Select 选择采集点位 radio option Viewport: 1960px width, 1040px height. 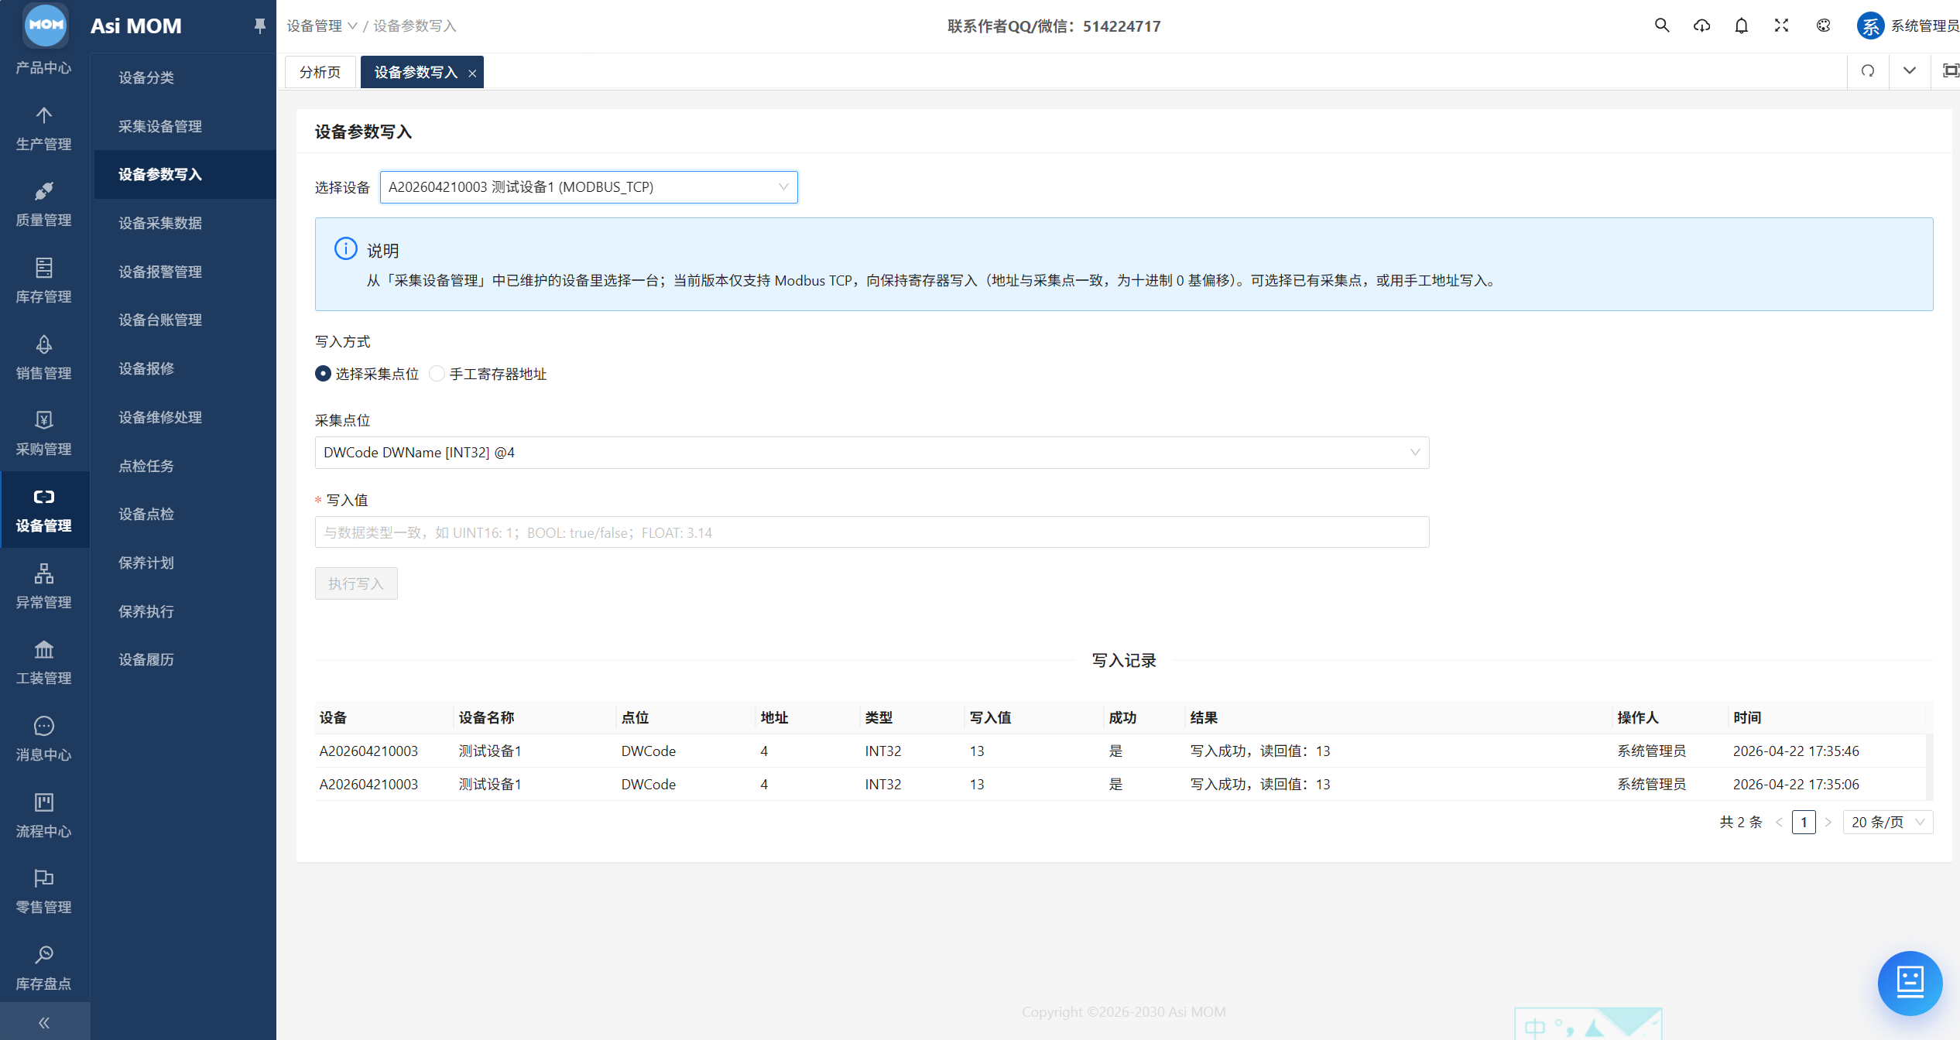[x=367, y=374]
